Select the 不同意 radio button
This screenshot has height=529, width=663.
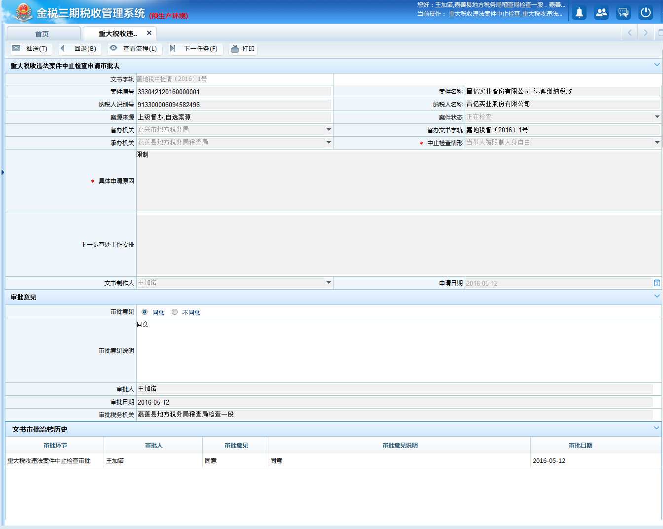click(175, 312)
